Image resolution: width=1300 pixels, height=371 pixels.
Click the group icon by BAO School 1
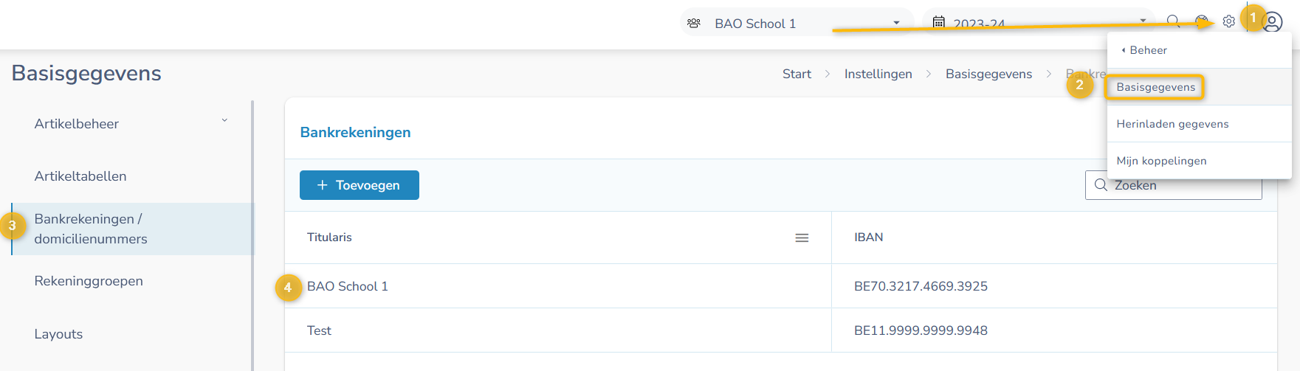pyautogui.click(x=694, y=23)
